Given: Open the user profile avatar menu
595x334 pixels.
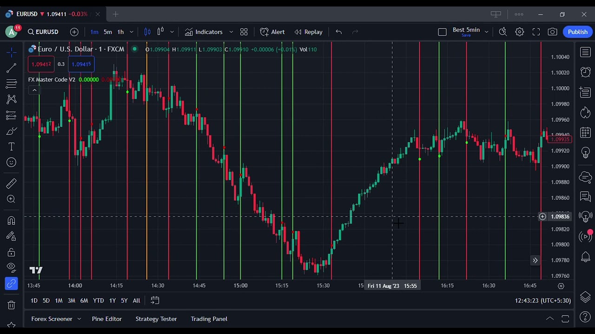Looking at the screenshot, I should point(12,32).
